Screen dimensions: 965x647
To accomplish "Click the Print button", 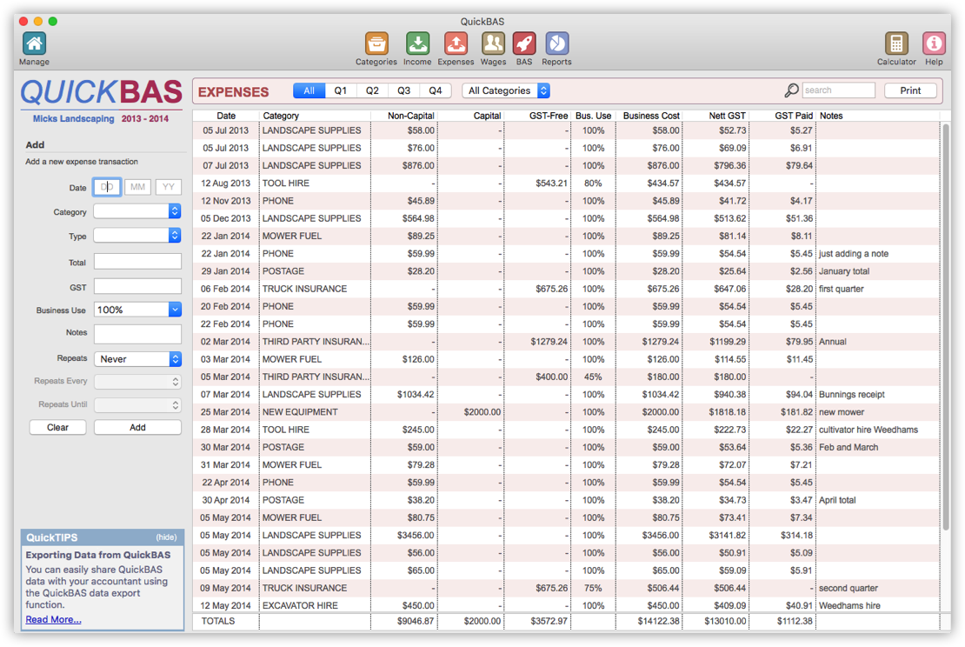I will [910, 90].
